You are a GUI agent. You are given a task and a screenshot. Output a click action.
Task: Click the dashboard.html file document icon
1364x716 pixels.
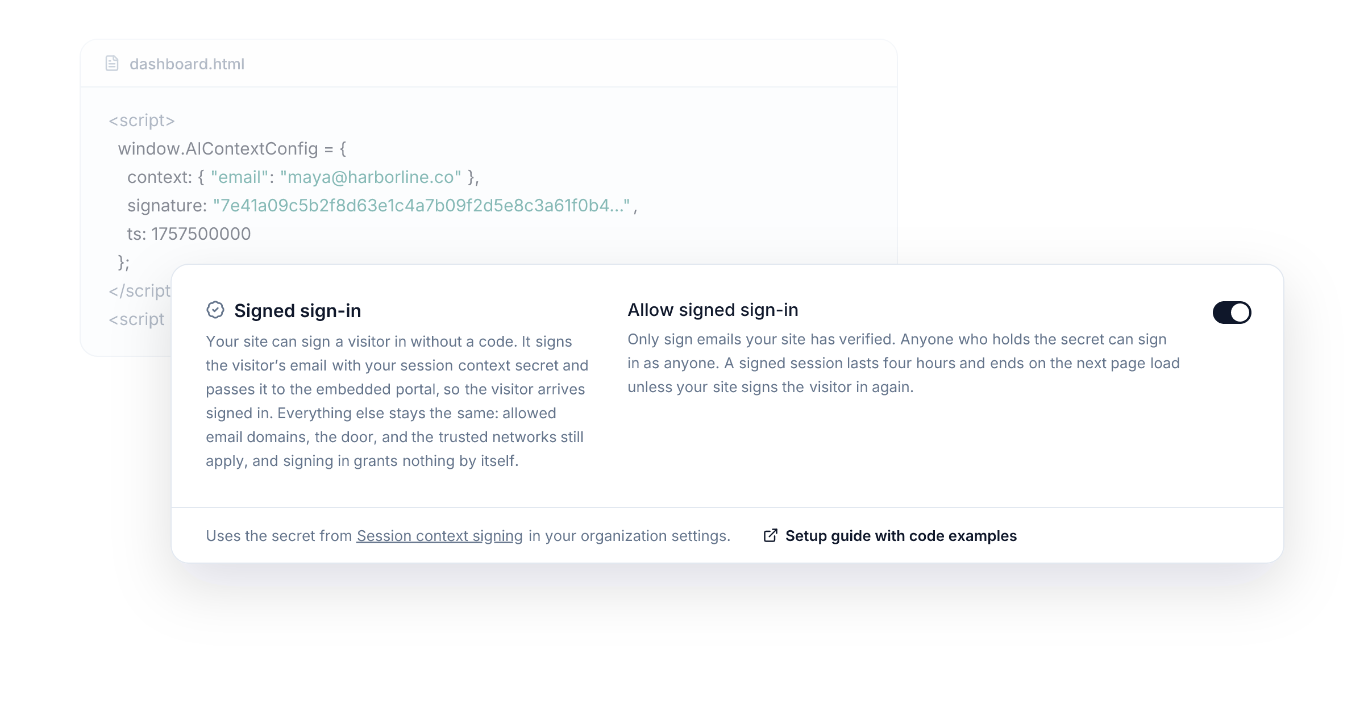(x=112, y=64)
